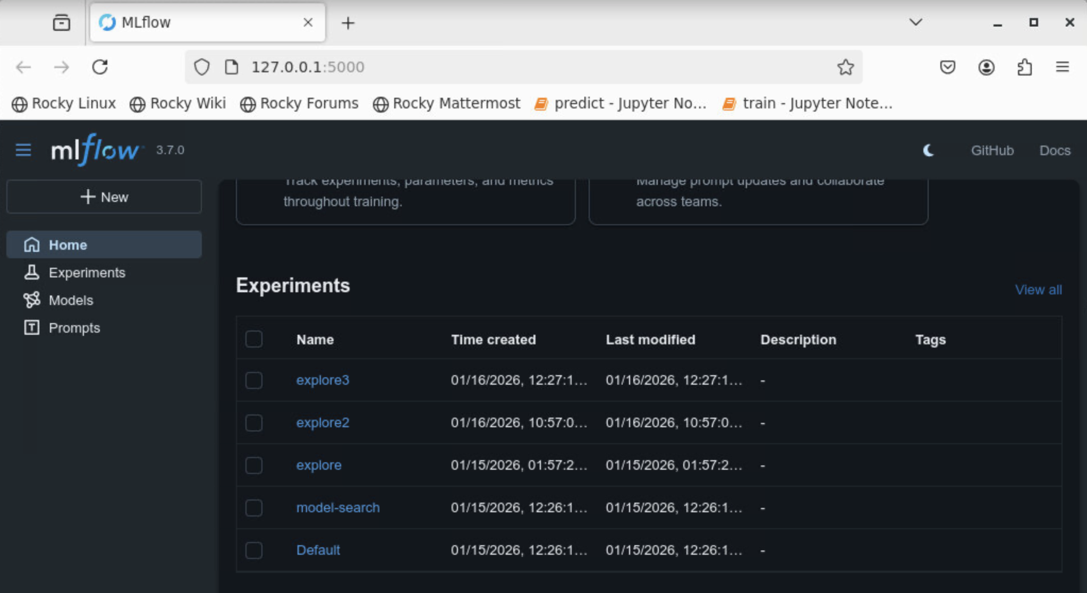Click the Experiments flask icon
Image resolution: width=1087 pixels, height=593 pixels.
32,272
